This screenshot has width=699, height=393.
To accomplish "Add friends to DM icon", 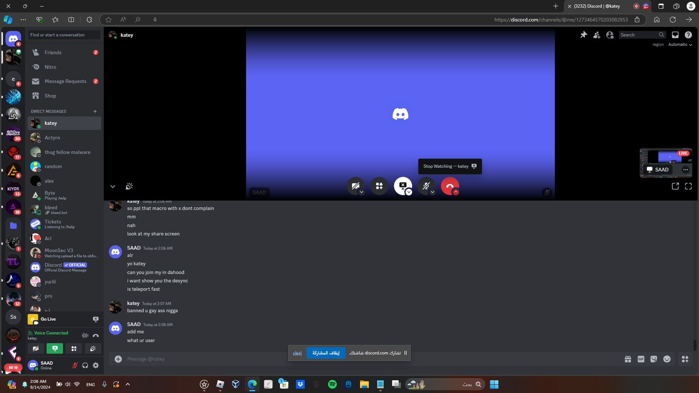I will tap(597, 35).
